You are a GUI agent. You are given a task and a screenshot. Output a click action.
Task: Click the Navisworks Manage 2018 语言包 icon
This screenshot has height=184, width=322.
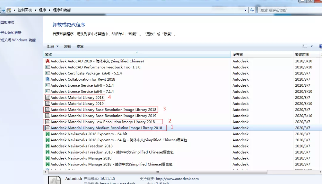[x=48, y=164]
